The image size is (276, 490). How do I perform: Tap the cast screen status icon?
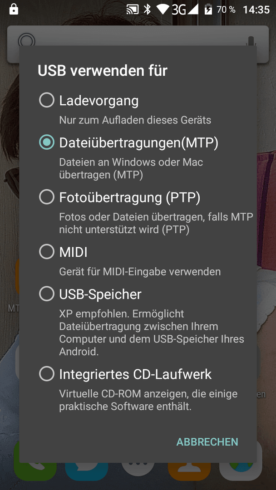tap(133, 10)
